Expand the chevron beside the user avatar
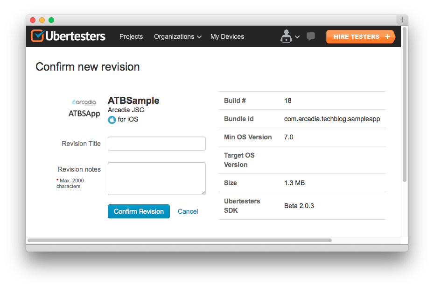434x289 pixels. click(297, 37)
